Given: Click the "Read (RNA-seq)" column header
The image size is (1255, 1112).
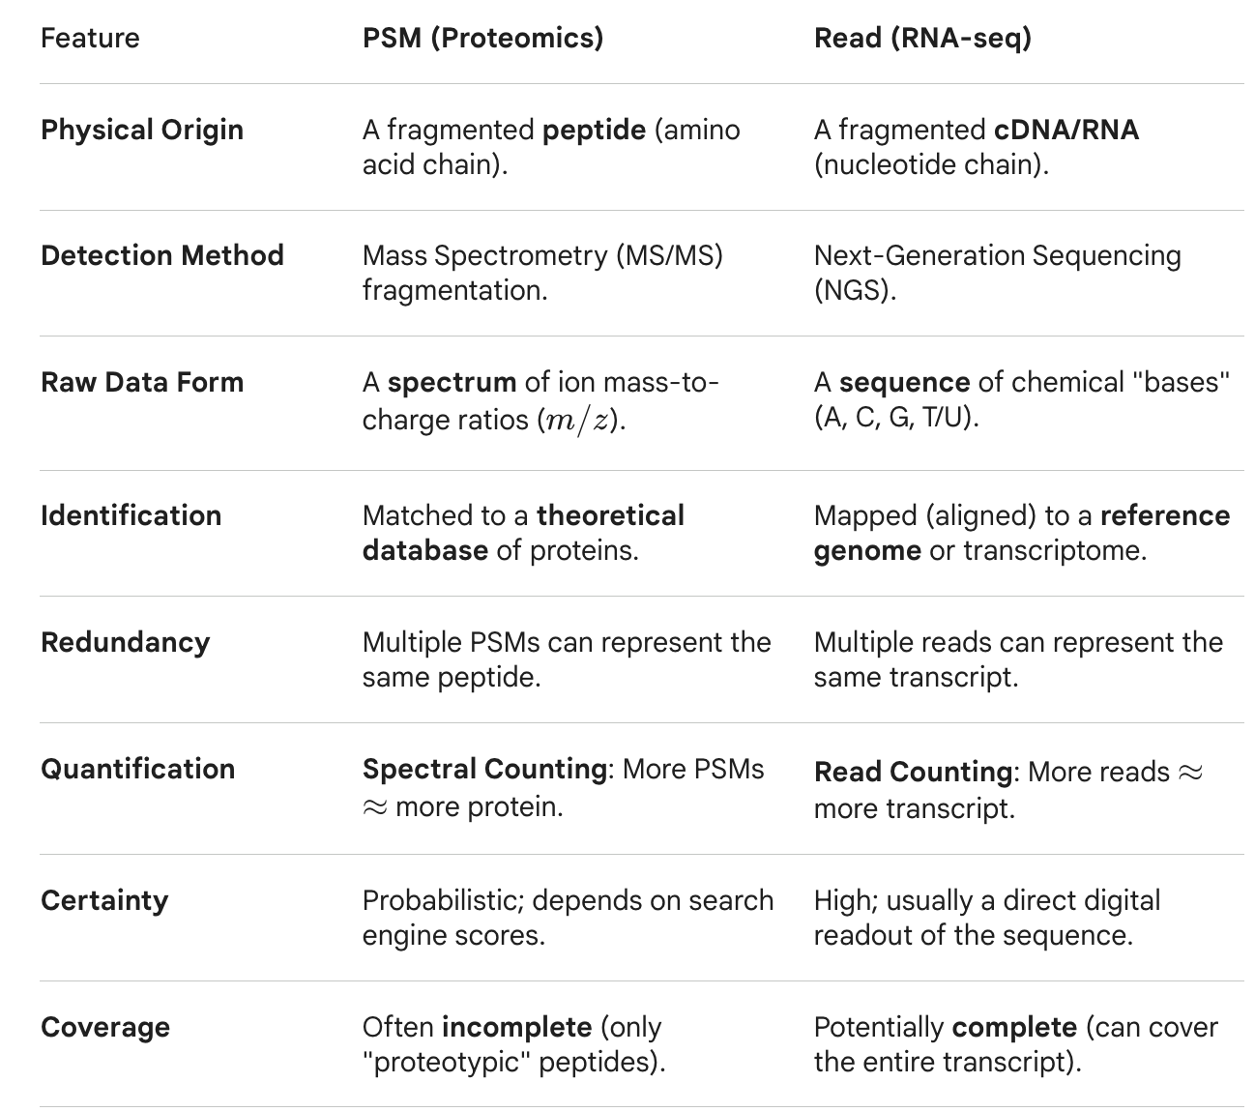Looking at the screenshot, I should coord(922,38).
